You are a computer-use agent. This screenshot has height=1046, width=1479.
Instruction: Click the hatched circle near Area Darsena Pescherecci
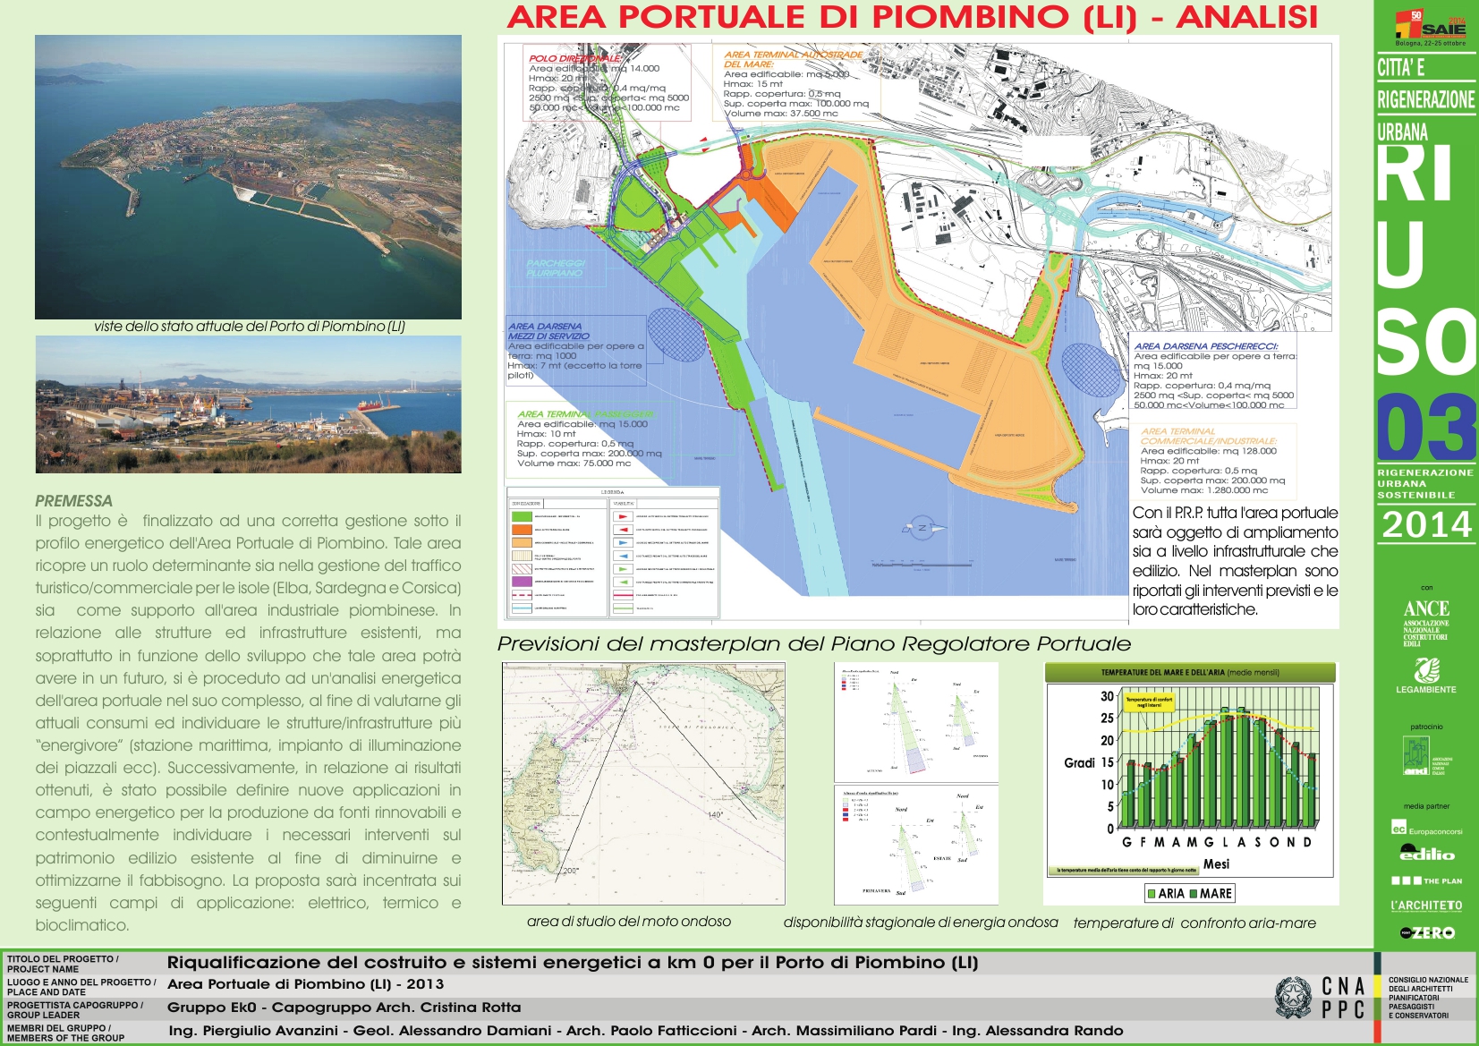1092,370
